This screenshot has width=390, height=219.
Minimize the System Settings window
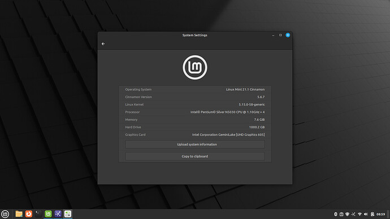(273, 35)
